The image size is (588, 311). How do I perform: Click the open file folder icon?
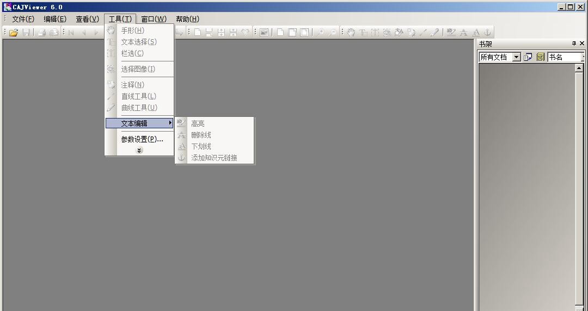(x=14, y=33)
